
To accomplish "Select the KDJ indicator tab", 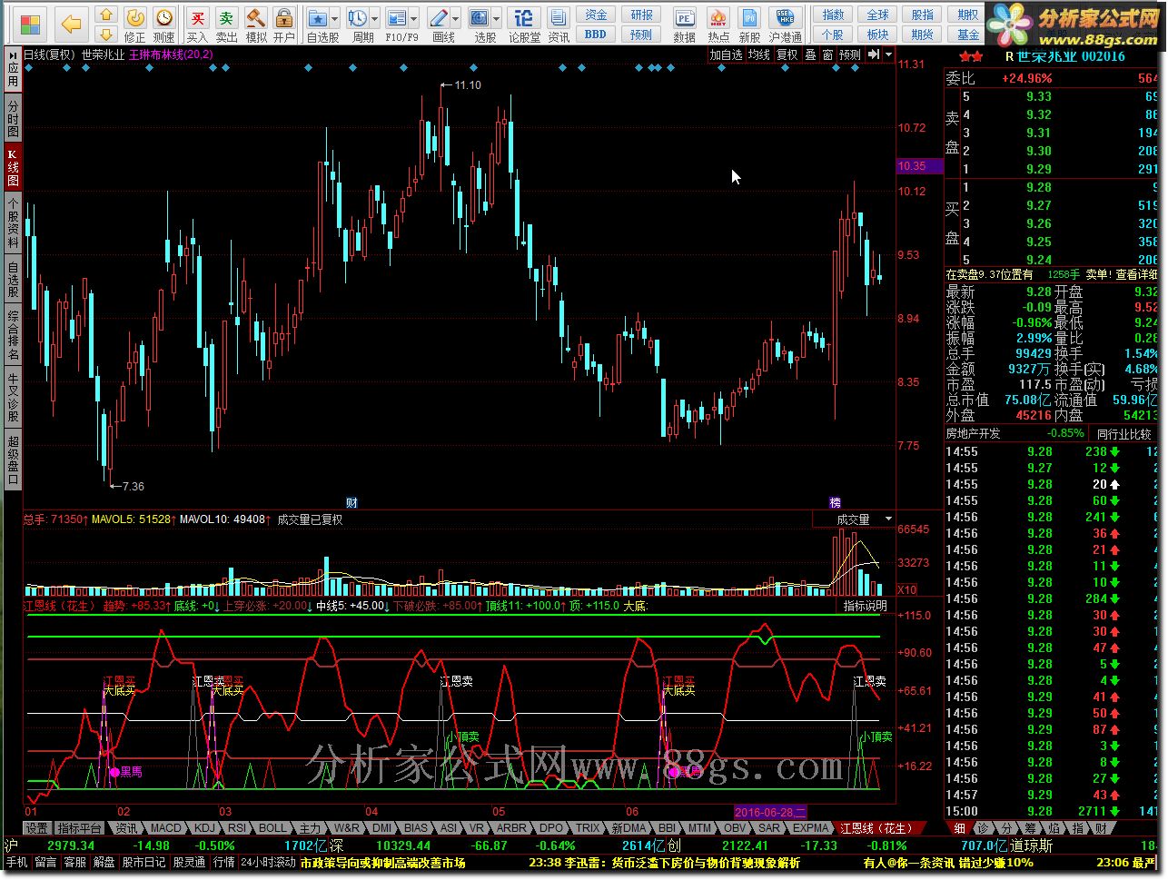I will [x=205, y=828].
